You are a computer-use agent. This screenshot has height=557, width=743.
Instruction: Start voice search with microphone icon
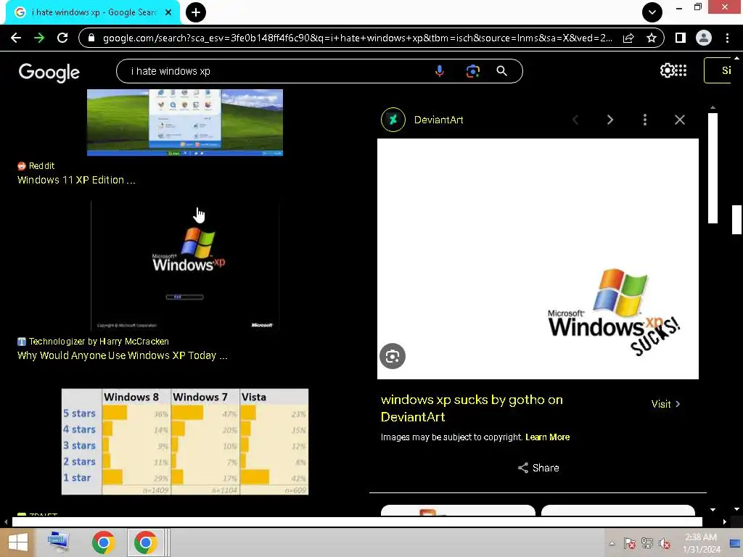pyautogui.click(x=439, y=71)
